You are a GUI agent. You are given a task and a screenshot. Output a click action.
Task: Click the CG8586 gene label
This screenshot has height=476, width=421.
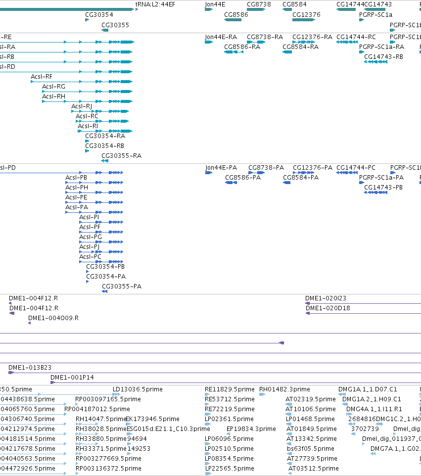[x=236, y=14]
